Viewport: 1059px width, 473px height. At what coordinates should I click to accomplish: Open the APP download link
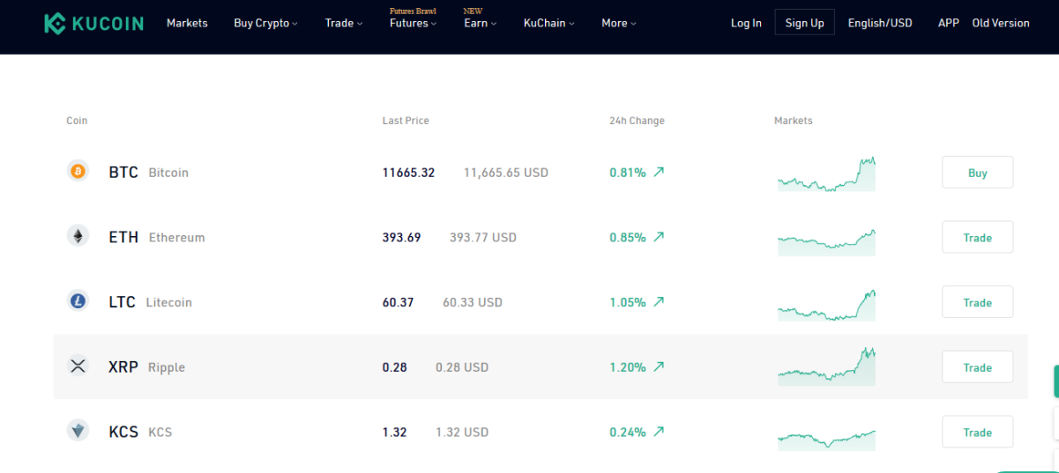click(x=949, y=23)
